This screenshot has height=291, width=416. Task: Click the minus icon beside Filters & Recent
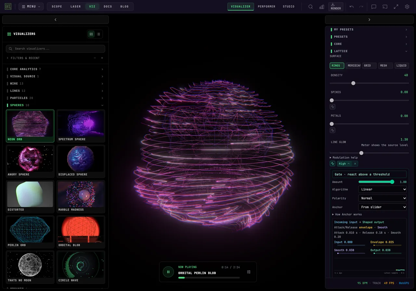(95, 58)
